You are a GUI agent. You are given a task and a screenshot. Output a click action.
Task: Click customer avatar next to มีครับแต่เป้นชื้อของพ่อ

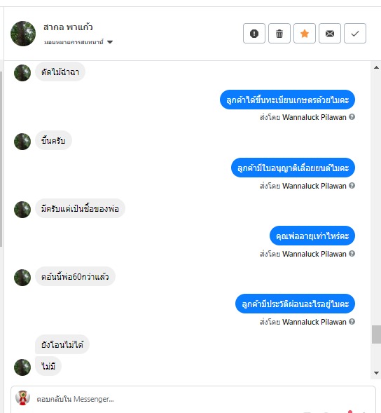click(22, 210)
